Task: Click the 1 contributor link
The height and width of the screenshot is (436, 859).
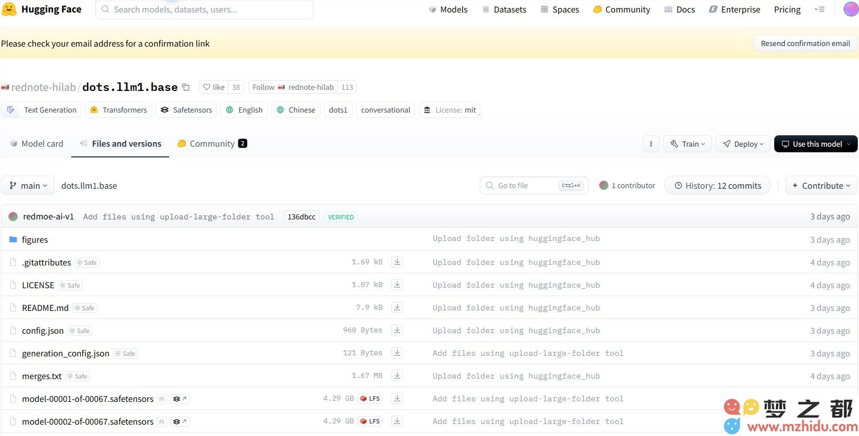Action: [x=627, y=185]
